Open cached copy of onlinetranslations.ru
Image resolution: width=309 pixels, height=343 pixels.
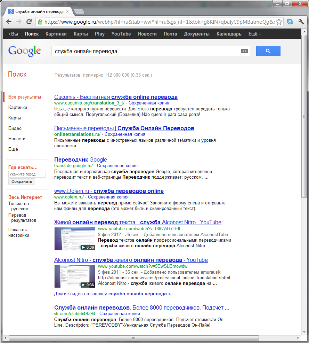click(125, 134)
